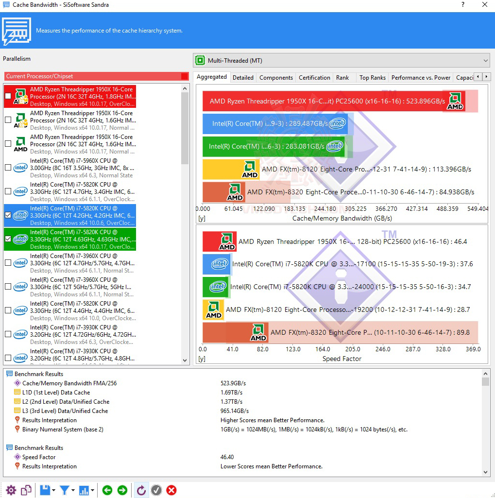Switch to the Aggregated tab

(x=212, y=77)
